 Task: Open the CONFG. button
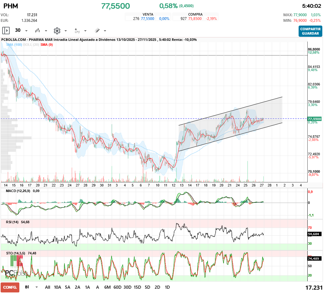pos(10,287)
